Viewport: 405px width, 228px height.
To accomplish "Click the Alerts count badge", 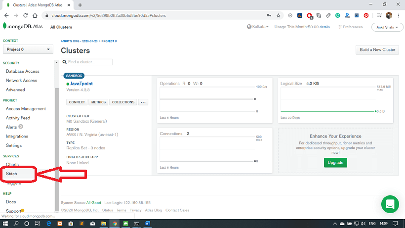I will (21, 127).
